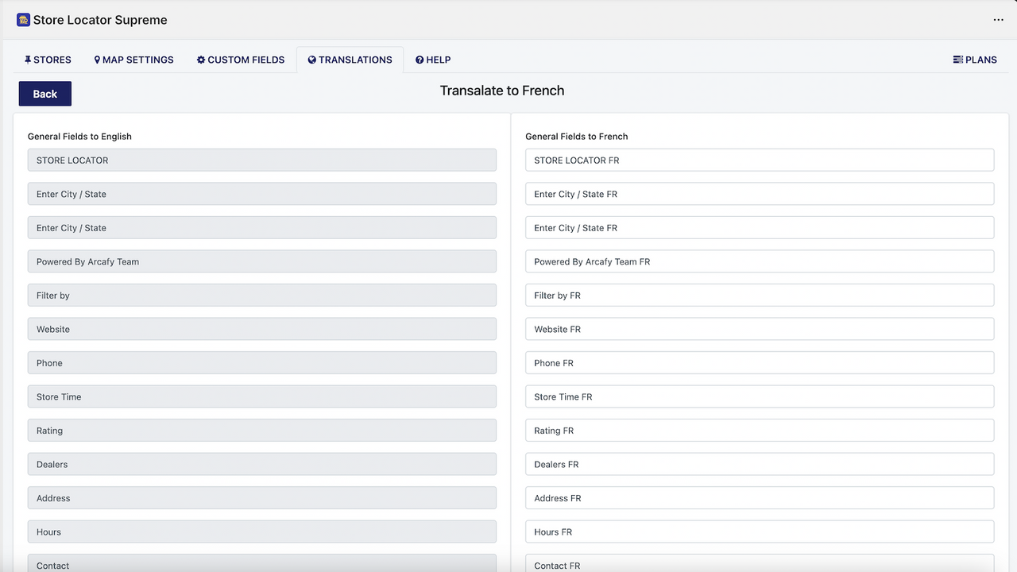Screen dimensions: 1017x572
Task: Switch to the MAP SETTINGS tab
Action: [133, 60]
